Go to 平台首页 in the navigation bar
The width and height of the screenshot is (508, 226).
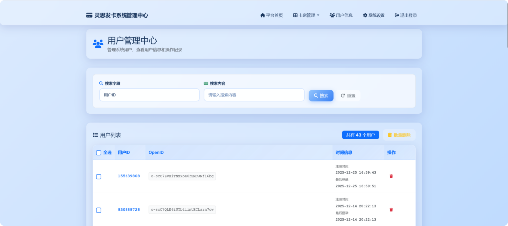(x=271, y=15)
